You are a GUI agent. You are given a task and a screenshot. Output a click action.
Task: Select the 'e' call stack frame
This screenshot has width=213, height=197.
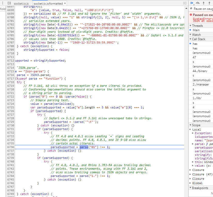201,107
